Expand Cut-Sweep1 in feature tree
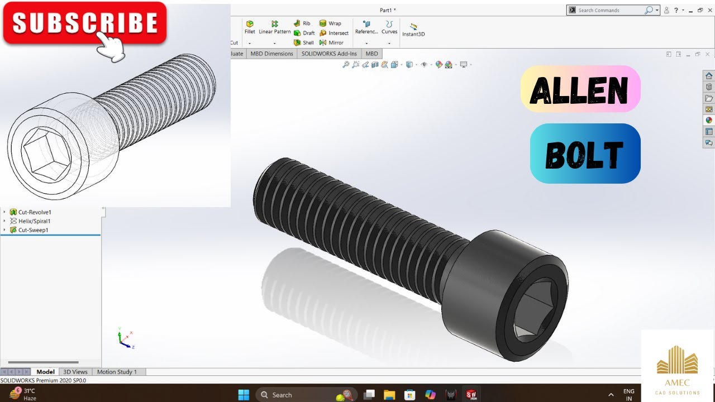This screenshot has height=402, width=715. coord(4,230)
